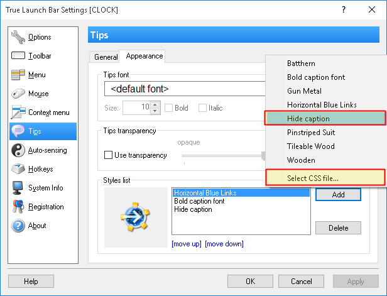Screen dimensions: 387x296
Task: Select the Auto-sensing yin-yang icon
Action: [18, 150]
